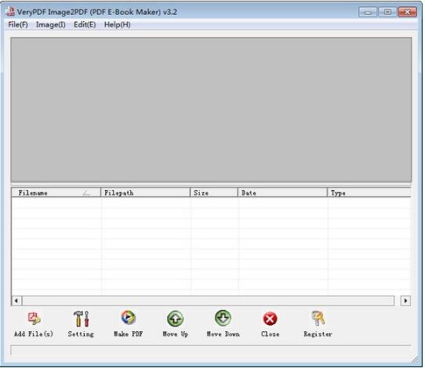Image resolution: width=425 pixels, height=368 pixels.
Task: Click the horizontal scrollbar track of file list
Action: coord(208,301)
